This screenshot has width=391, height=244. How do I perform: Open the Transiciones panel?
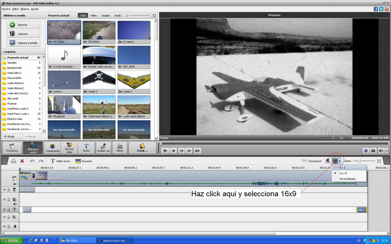(x=53, y=148)
